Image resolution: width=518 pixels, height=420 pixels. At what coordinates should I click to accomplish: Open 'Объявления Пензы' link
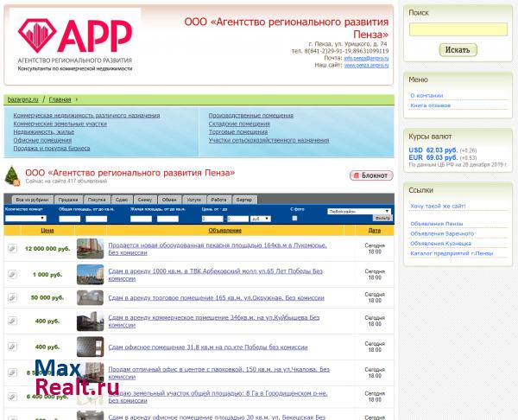coord(436,224)
